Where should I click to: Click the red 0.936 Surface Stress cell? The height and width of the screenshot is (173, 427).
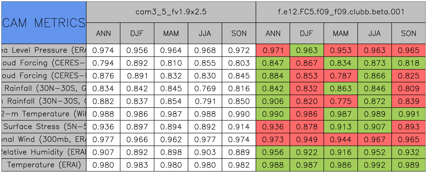[273, 127]
